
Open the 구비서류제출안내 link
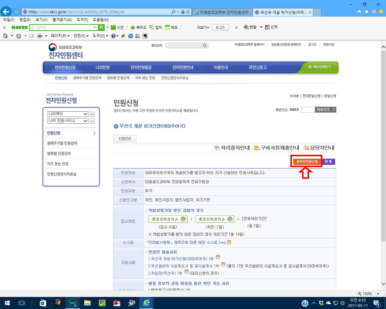[277, 148]
